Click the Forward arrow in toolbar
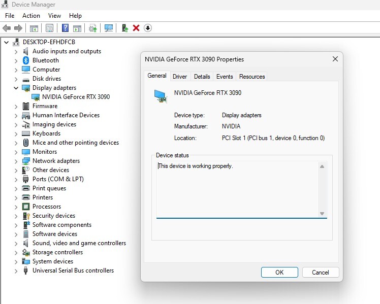Image resolution: width=380 pixels, height=304 pixels. click(18, 28)
